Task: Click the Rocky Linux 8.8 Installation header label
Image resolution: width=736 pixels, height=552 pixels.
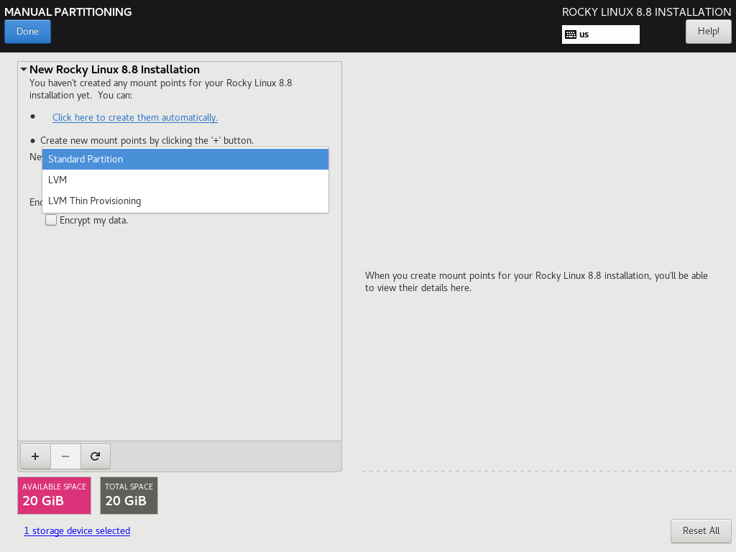Action: coord(646,11)
